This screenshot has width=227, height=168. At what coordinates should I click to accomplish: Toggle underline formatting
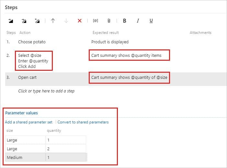point(151,21)
